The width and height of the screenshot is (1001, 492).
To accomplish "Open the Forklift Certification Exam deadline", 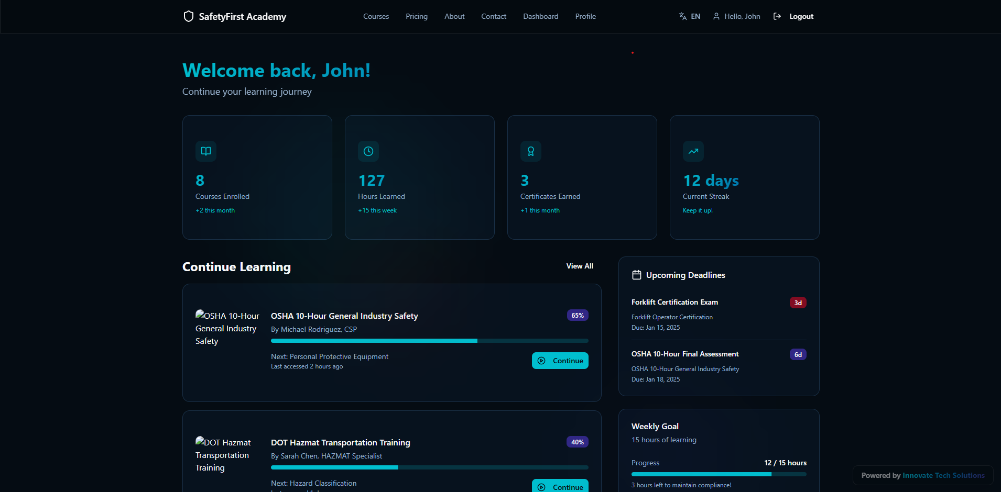I will click(x=674, y=302).
